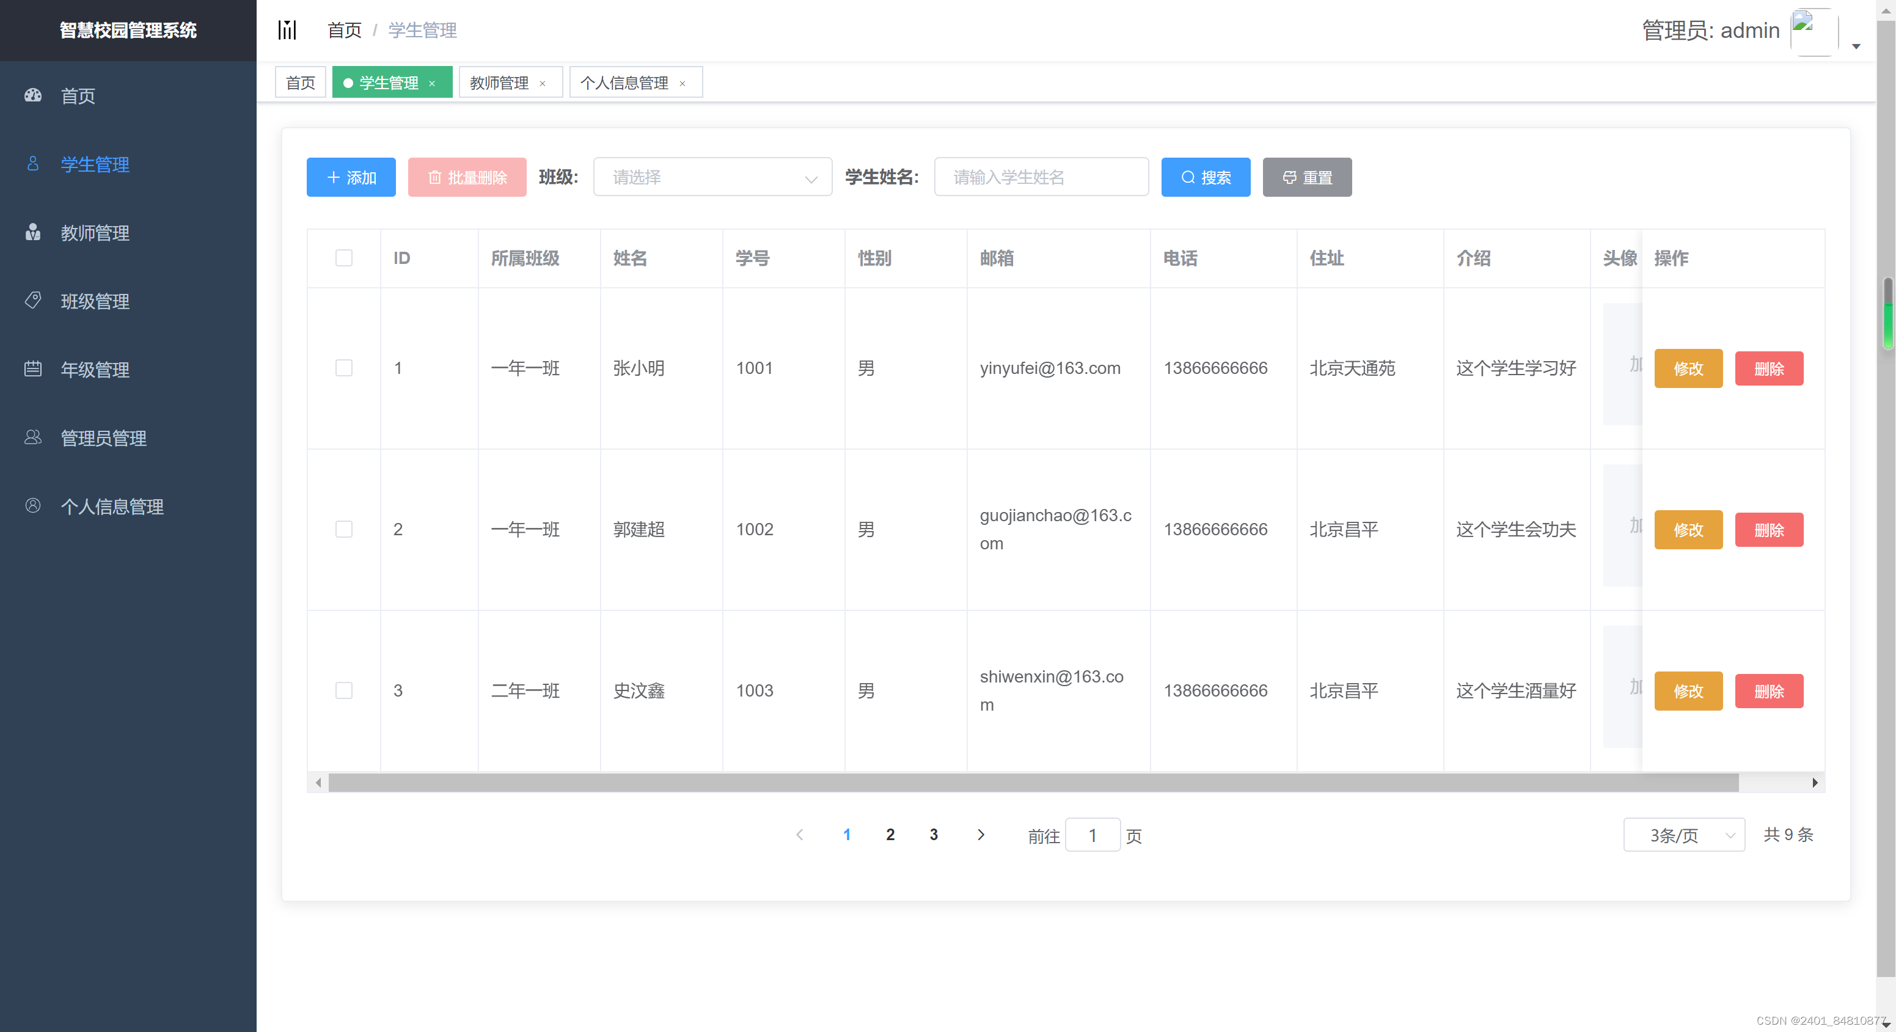Click the 年级管理 calendar icon
This screenshot has height=1032, width=1896.
[33, 369]
